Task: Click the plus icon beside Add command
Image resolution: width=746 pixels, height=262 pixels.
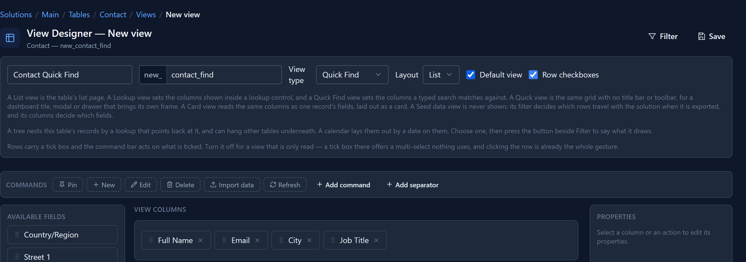Action: 319,184
